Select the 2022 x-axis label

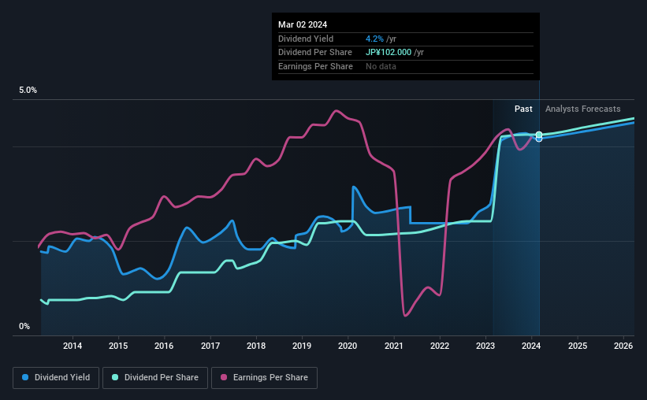[440, 346]
